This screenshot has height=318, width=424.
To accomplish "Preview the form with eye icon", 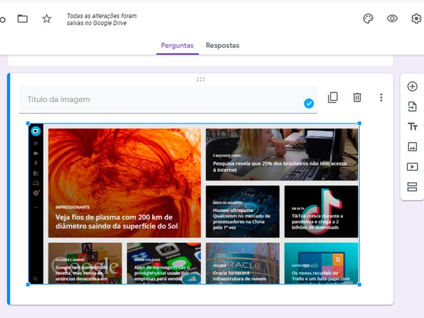I will pyautogui.click(x=392, y=19).
